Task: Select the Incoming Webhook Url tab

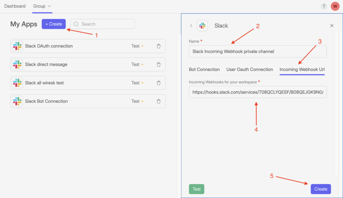Action: (x=302, y=70)
